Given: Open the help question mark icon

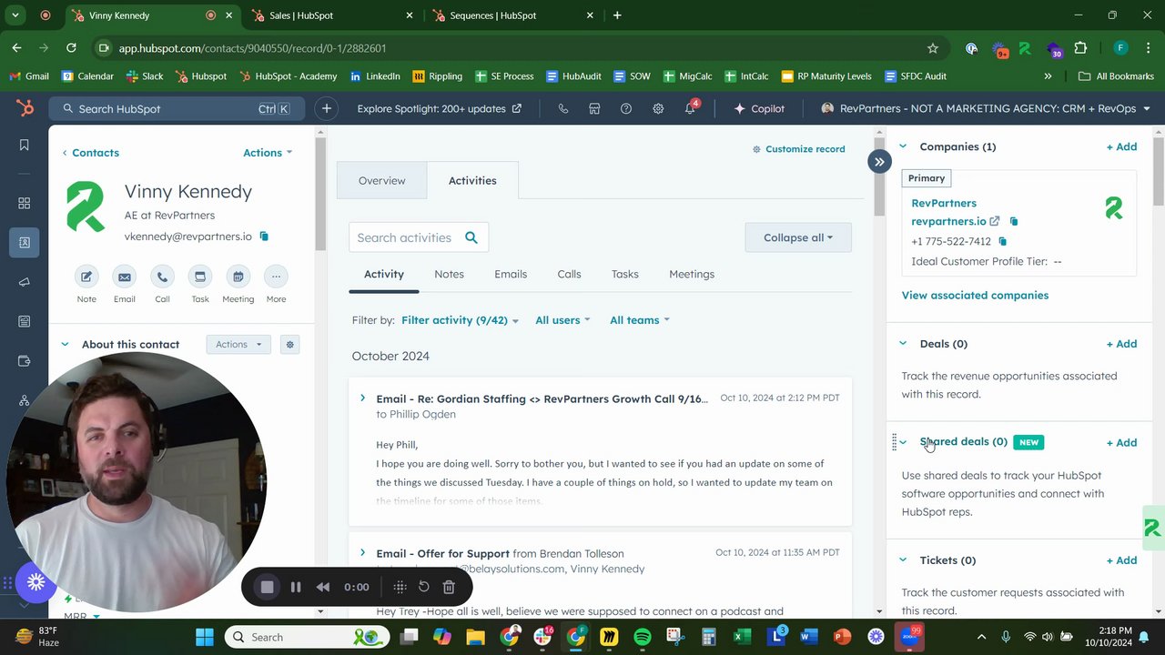Looking at the screenshot, I should [x=626, y=108].
